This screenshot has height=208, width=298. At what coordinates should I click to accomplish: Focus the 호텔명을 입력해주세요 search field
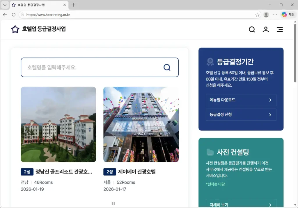pyautogui.click(x=93, y=67)
